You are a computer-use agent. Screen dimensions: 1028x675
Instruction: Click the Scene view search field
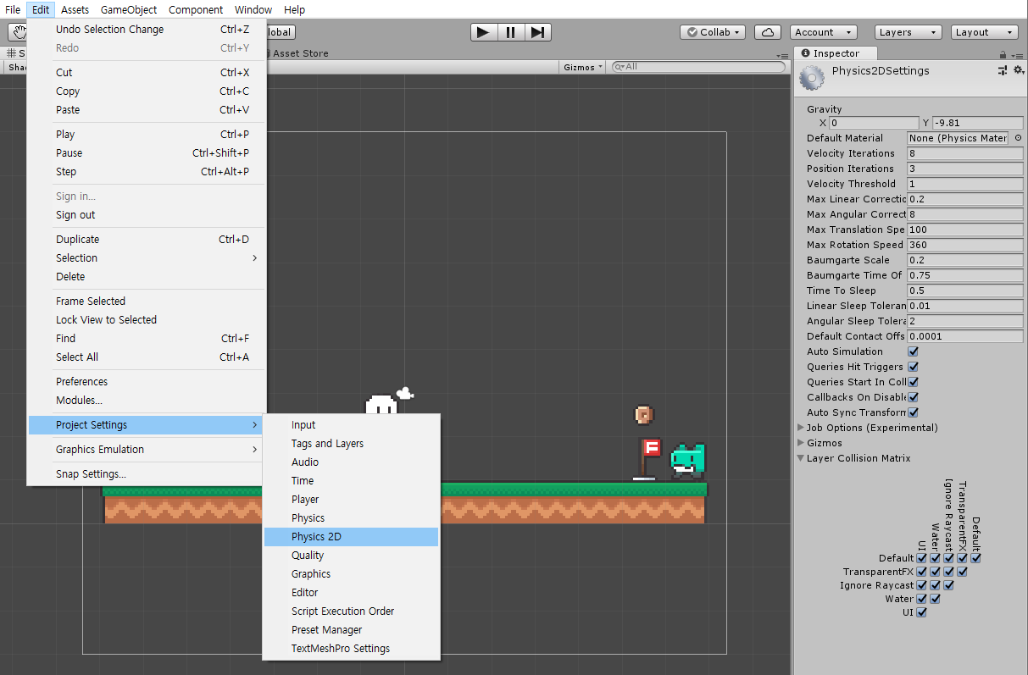click(x=697, y=67)
